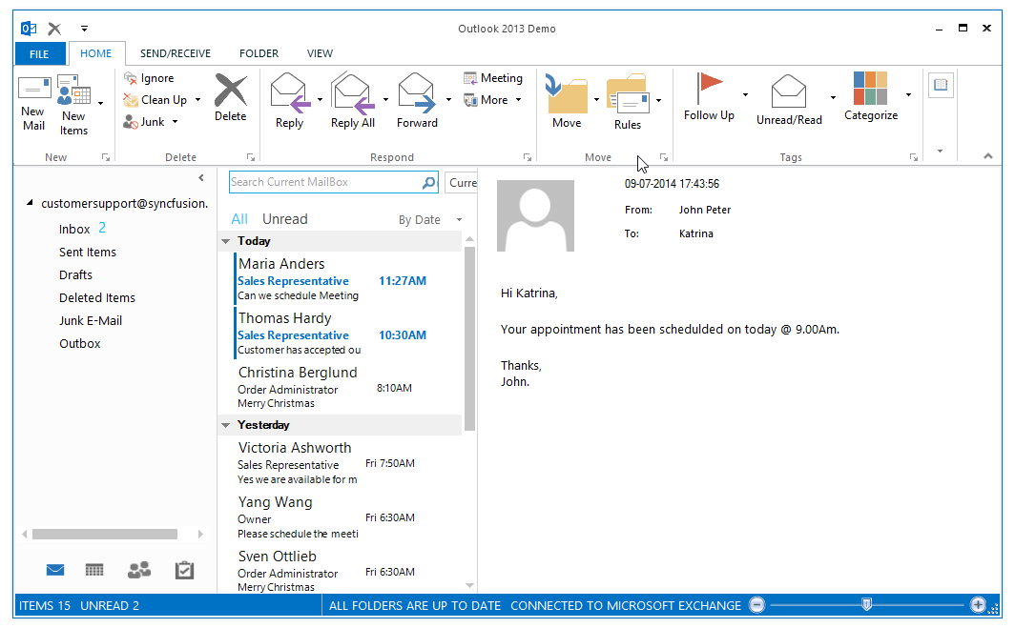Switch to the VIEW ribbon tab

click(x=320, y=53)
